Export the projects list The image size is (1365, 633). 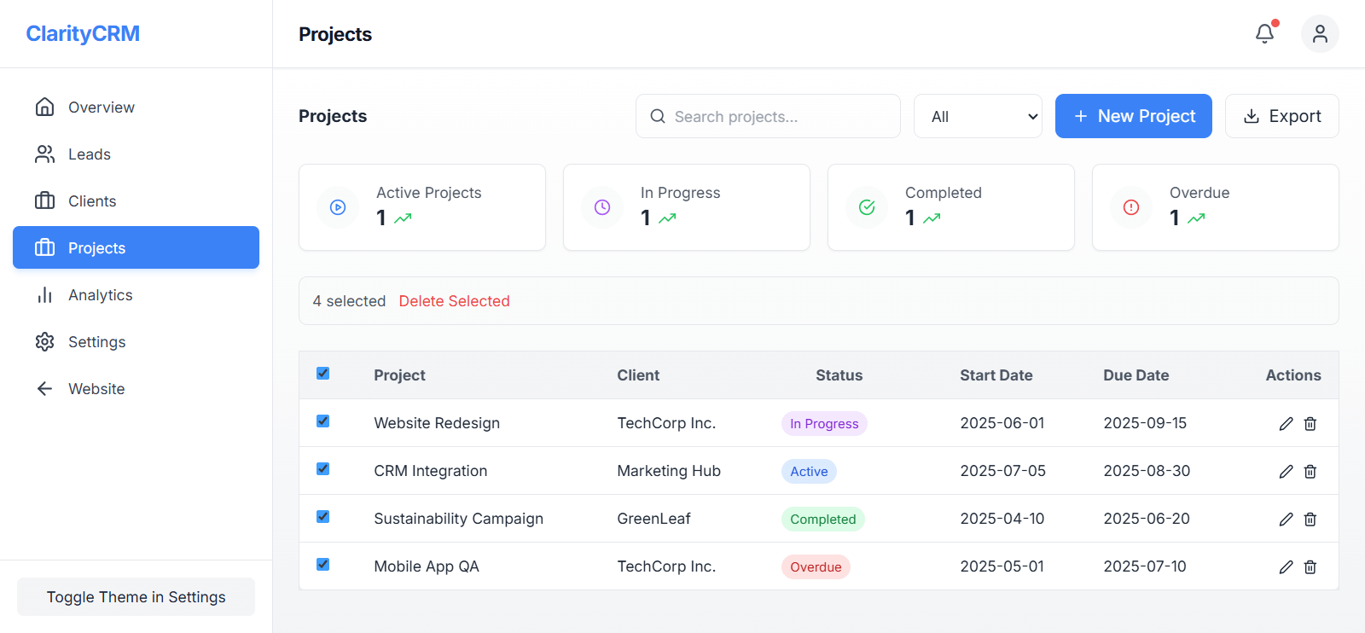[x=1281, y=116]
